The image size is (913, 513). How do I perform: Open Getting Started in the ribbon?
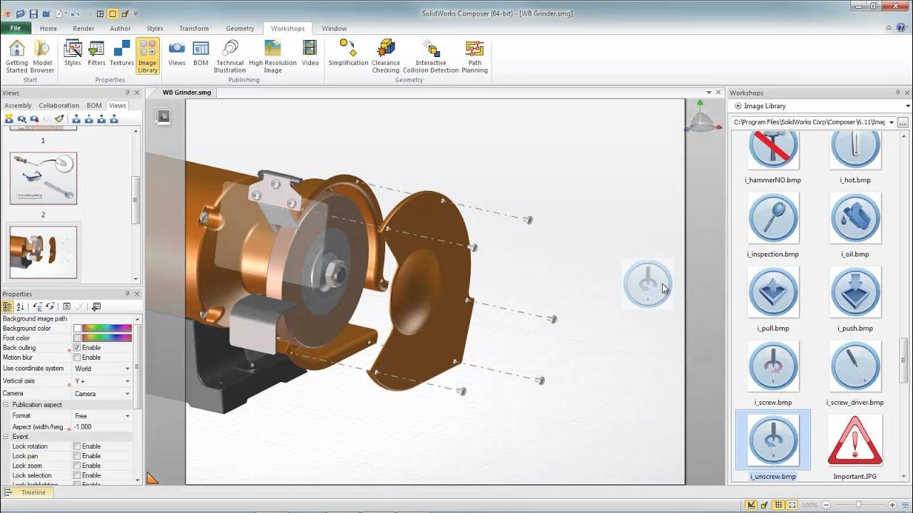pyautogui.click(x=16, y=56)
